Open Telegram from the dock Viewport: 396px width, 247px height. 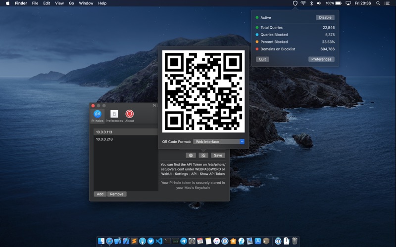pyautogui.click(x=184, y=241)
